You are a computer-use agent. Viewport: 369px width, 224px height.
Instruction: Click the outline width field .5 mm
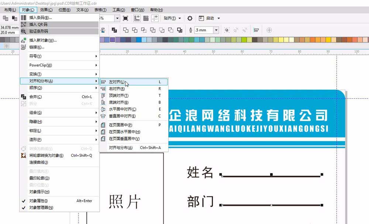(x=204, y=30)
